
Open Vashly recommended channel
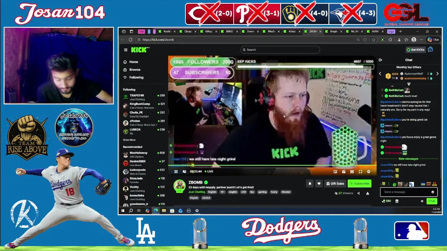[x=144, y=189]
